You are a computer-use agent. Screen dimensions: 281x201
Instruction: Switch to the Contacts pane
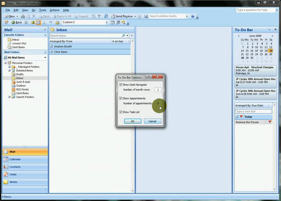point(25,167)
